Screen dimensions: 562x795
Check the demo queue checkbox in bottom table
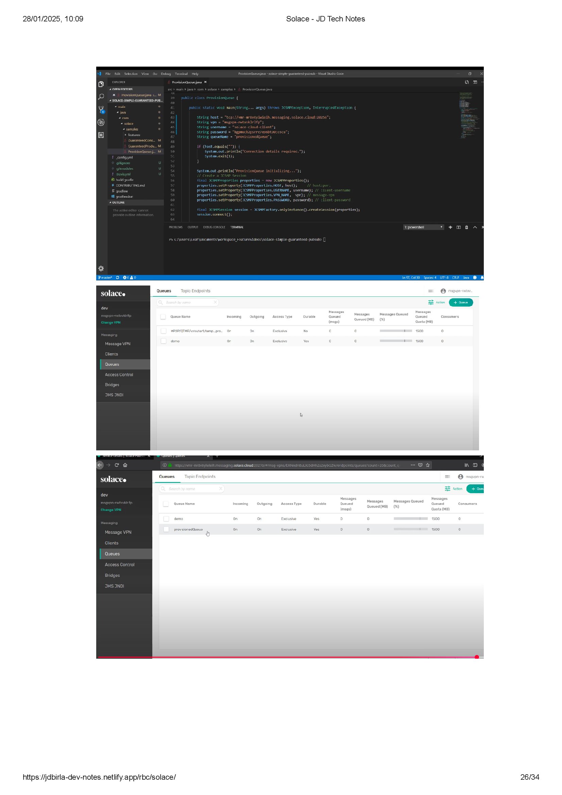[166, 519]
